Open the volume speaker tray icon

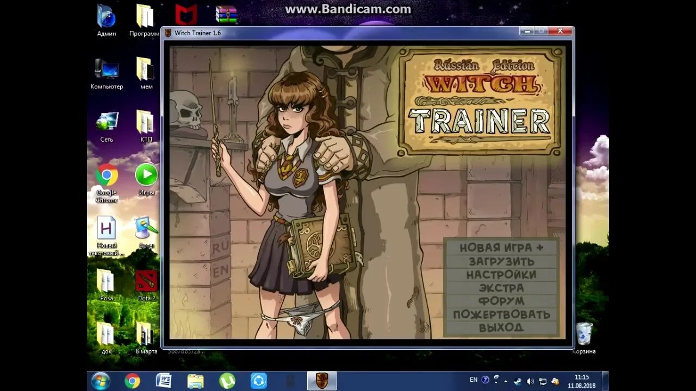pyautogui.click(x=530, y=381)
